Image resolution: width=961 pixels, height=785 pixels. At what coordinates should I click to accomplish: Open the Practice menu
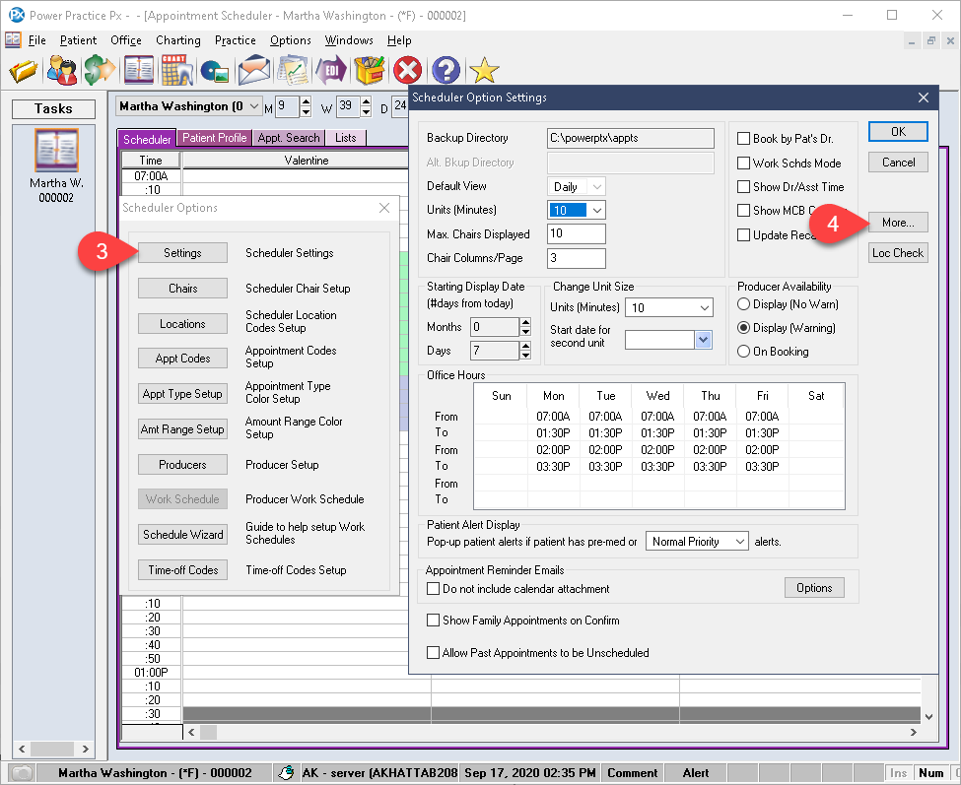click(x=235, y=40)
